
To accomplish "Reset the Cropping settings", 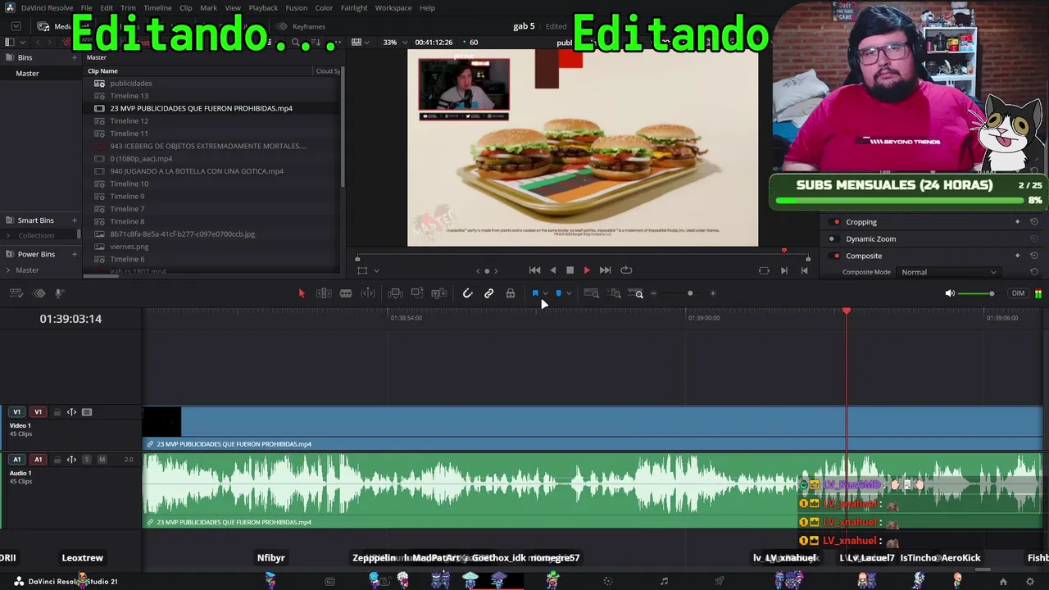I will tap(1034, 222).
